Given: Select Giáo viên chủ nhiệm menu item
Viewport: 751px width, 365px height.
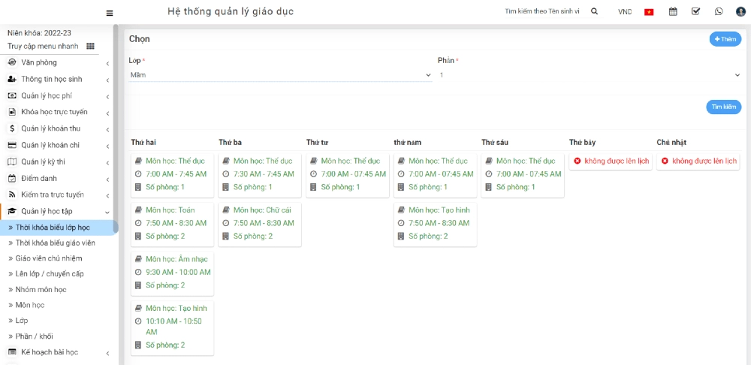Looking at the screenshot, I should click(49, 258).
